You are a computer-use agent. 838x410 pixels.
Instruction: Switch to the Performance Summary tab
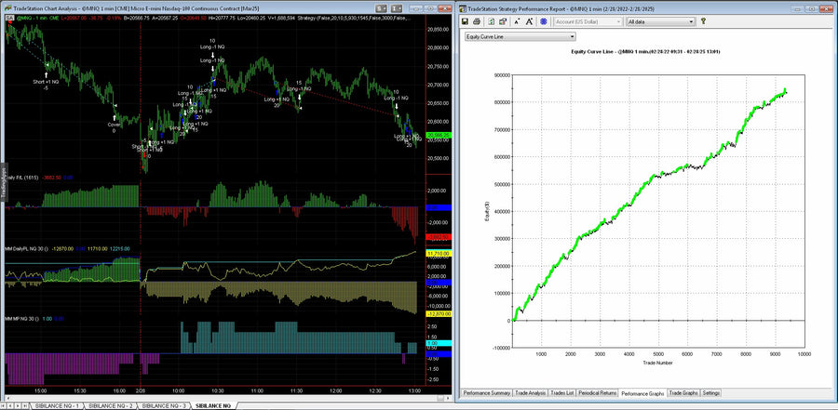[486, 393]
